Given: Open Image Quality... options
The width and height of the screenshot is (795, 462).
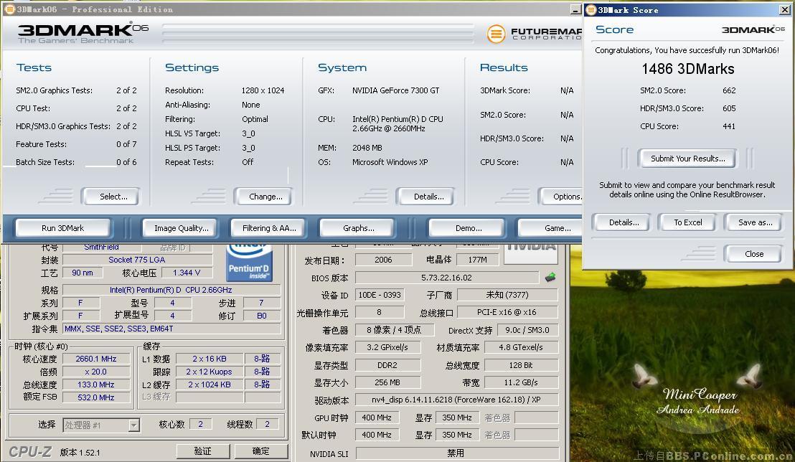Looking at the screenshot, I should click(x=181, y=228).
